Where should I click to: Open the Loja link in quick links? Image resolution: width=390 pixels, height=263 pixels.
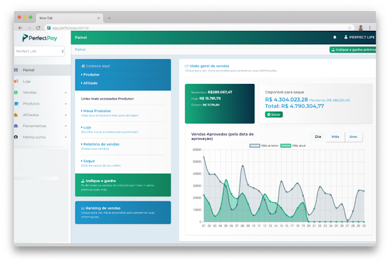tap(87, 128)
